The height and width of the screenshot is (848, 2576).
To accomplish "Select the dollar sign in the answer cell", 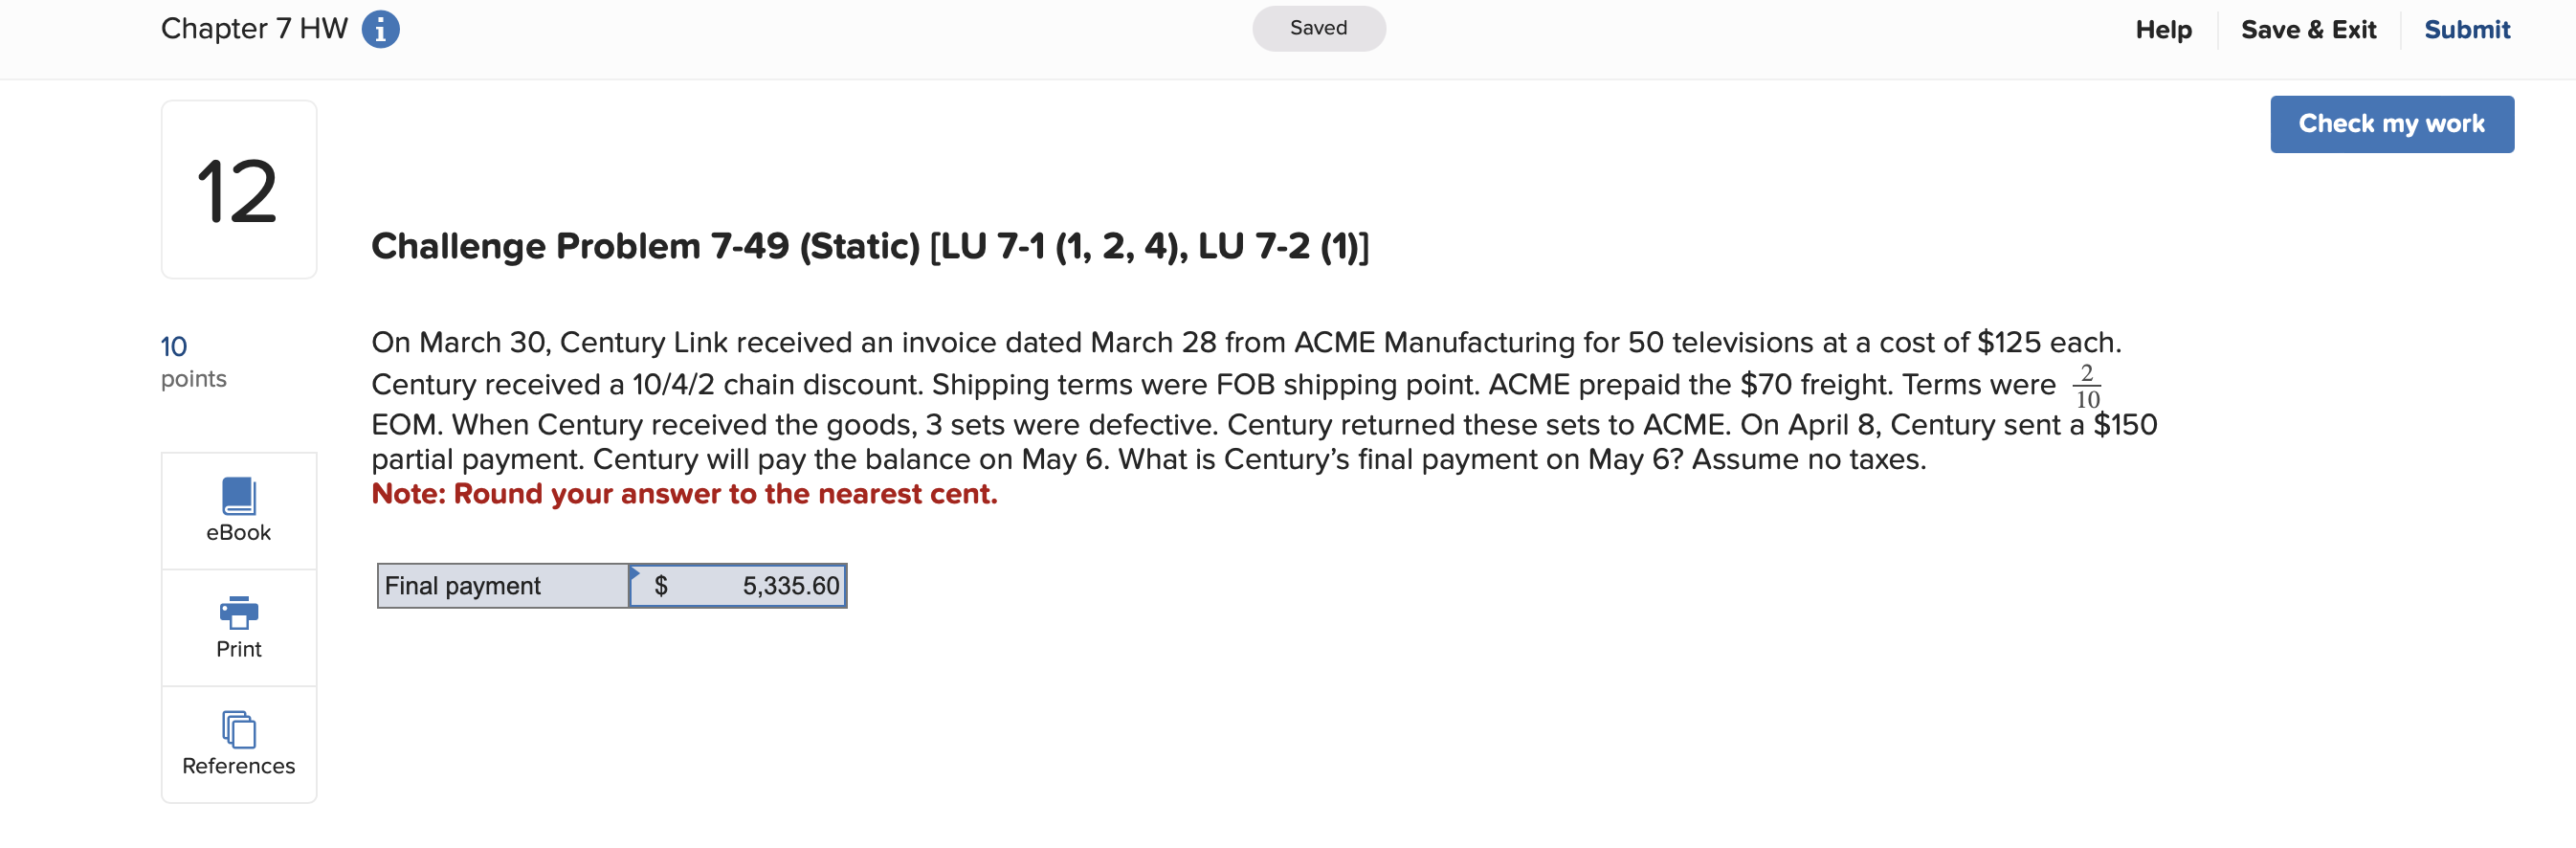I will pos(661,586).
